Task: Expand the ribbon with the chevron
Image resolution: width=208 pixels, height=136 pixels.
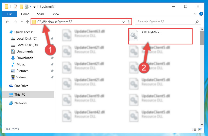Action: [195, 14]
